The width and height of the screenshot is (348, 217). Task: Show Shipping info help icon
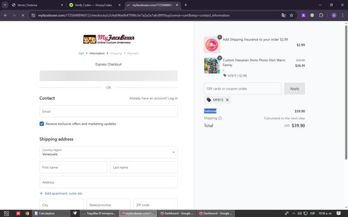click(220, 118)
